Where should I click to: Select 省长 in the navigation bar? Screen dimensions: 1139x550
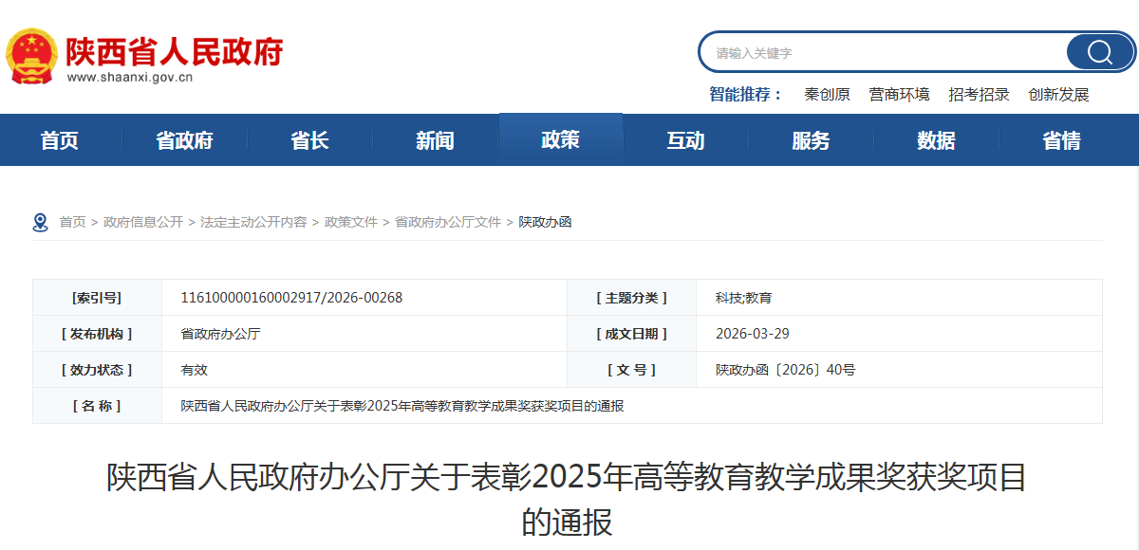[x=309, y=139]
